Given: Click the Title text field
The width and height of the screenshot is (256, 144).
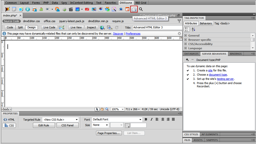Looking at the screenshot, I should point(157,28).
